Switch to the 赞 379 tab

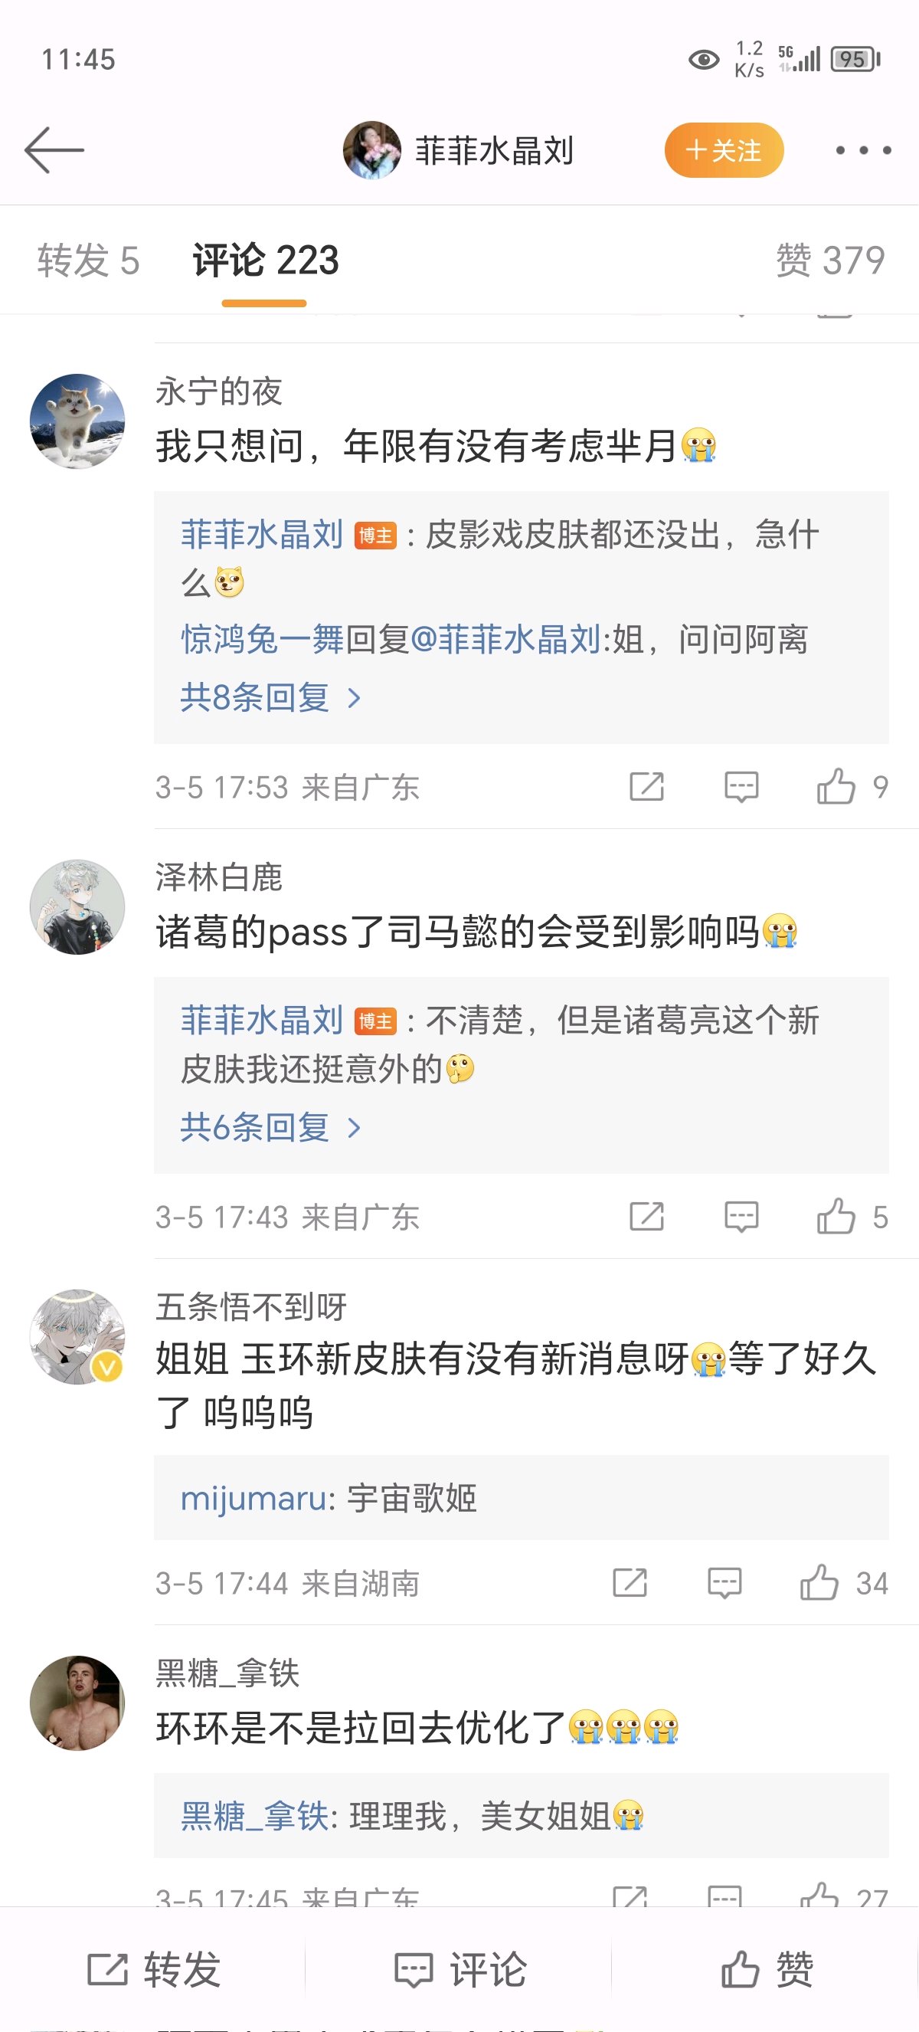pos(830,261)
